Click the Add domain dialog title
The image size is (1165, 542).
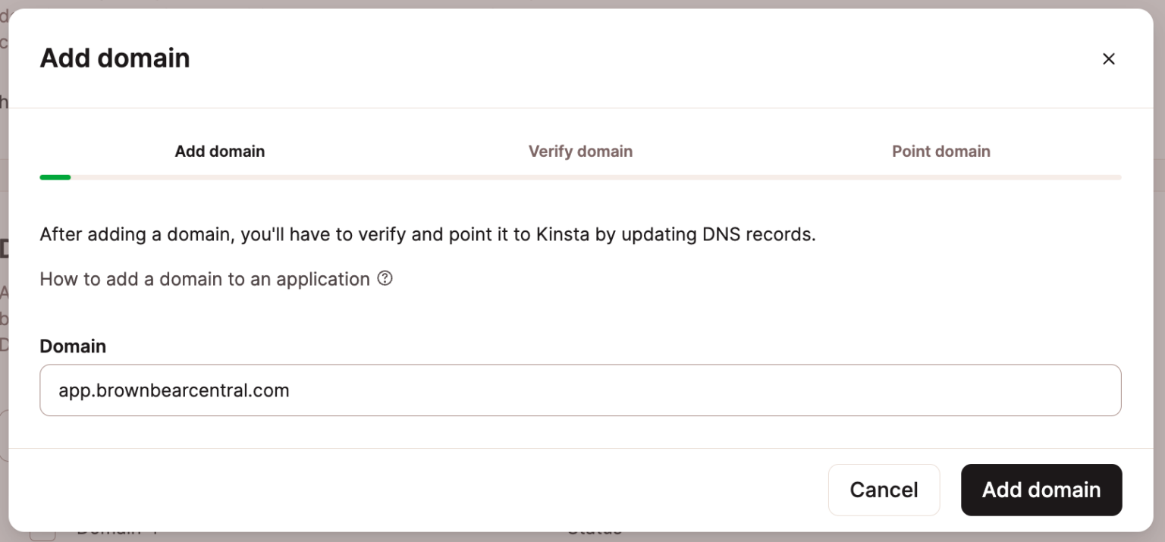(115, 58)
